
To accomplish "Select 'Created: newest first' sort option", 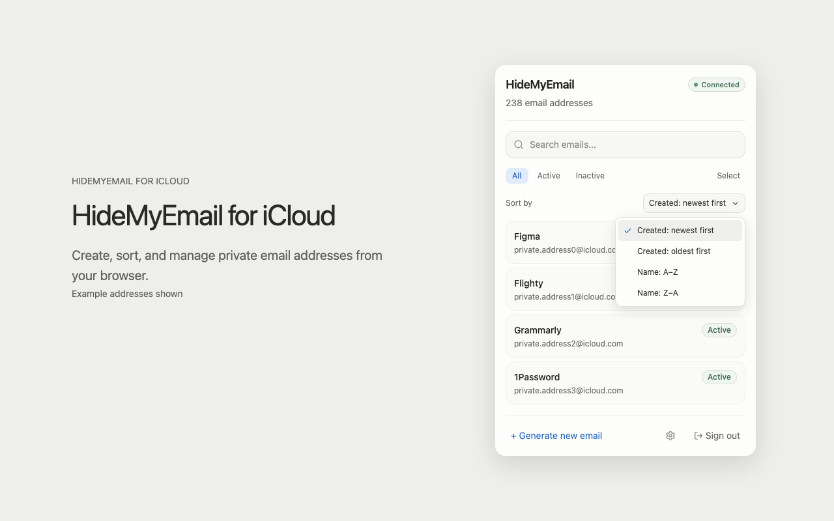I will click(x=680, y=231).
